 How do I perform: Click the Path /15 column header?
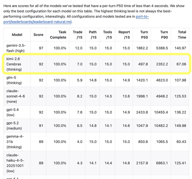coord(93,35)
